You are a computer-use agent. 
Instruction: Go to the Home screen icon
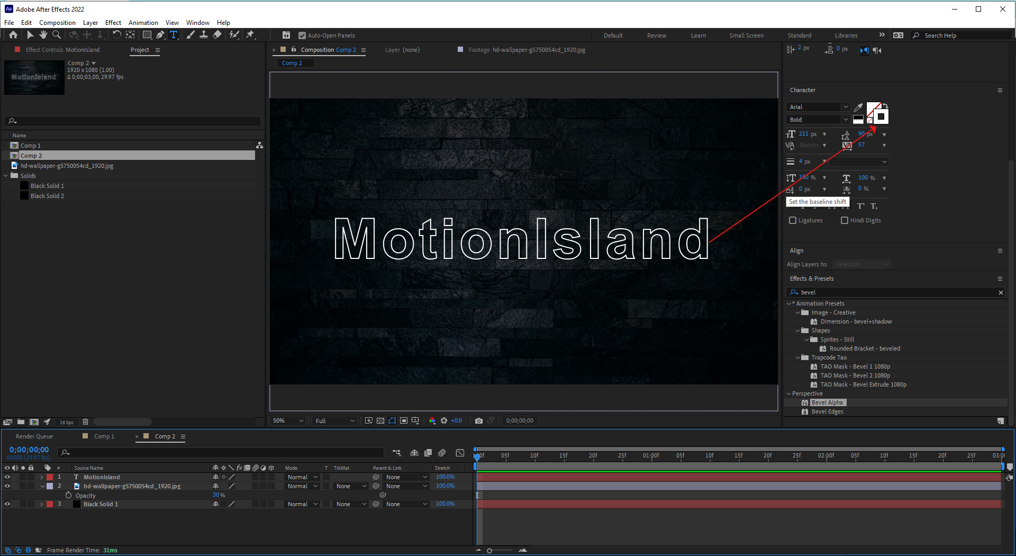(x=13, y=35)
